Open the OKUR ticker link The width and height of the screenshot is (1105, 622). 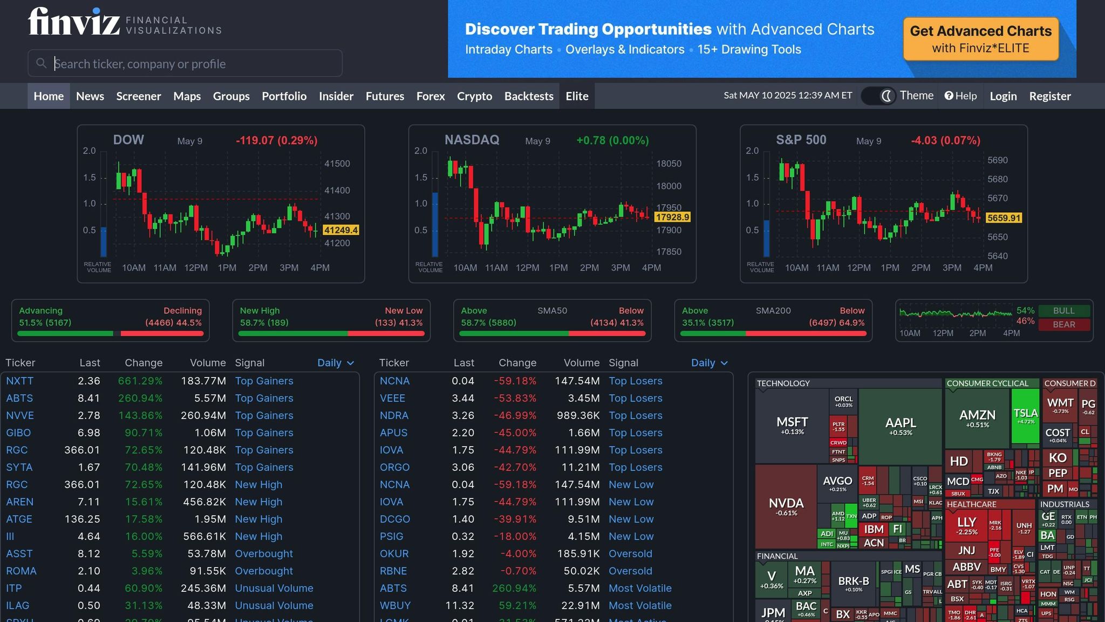coord(394,553)
